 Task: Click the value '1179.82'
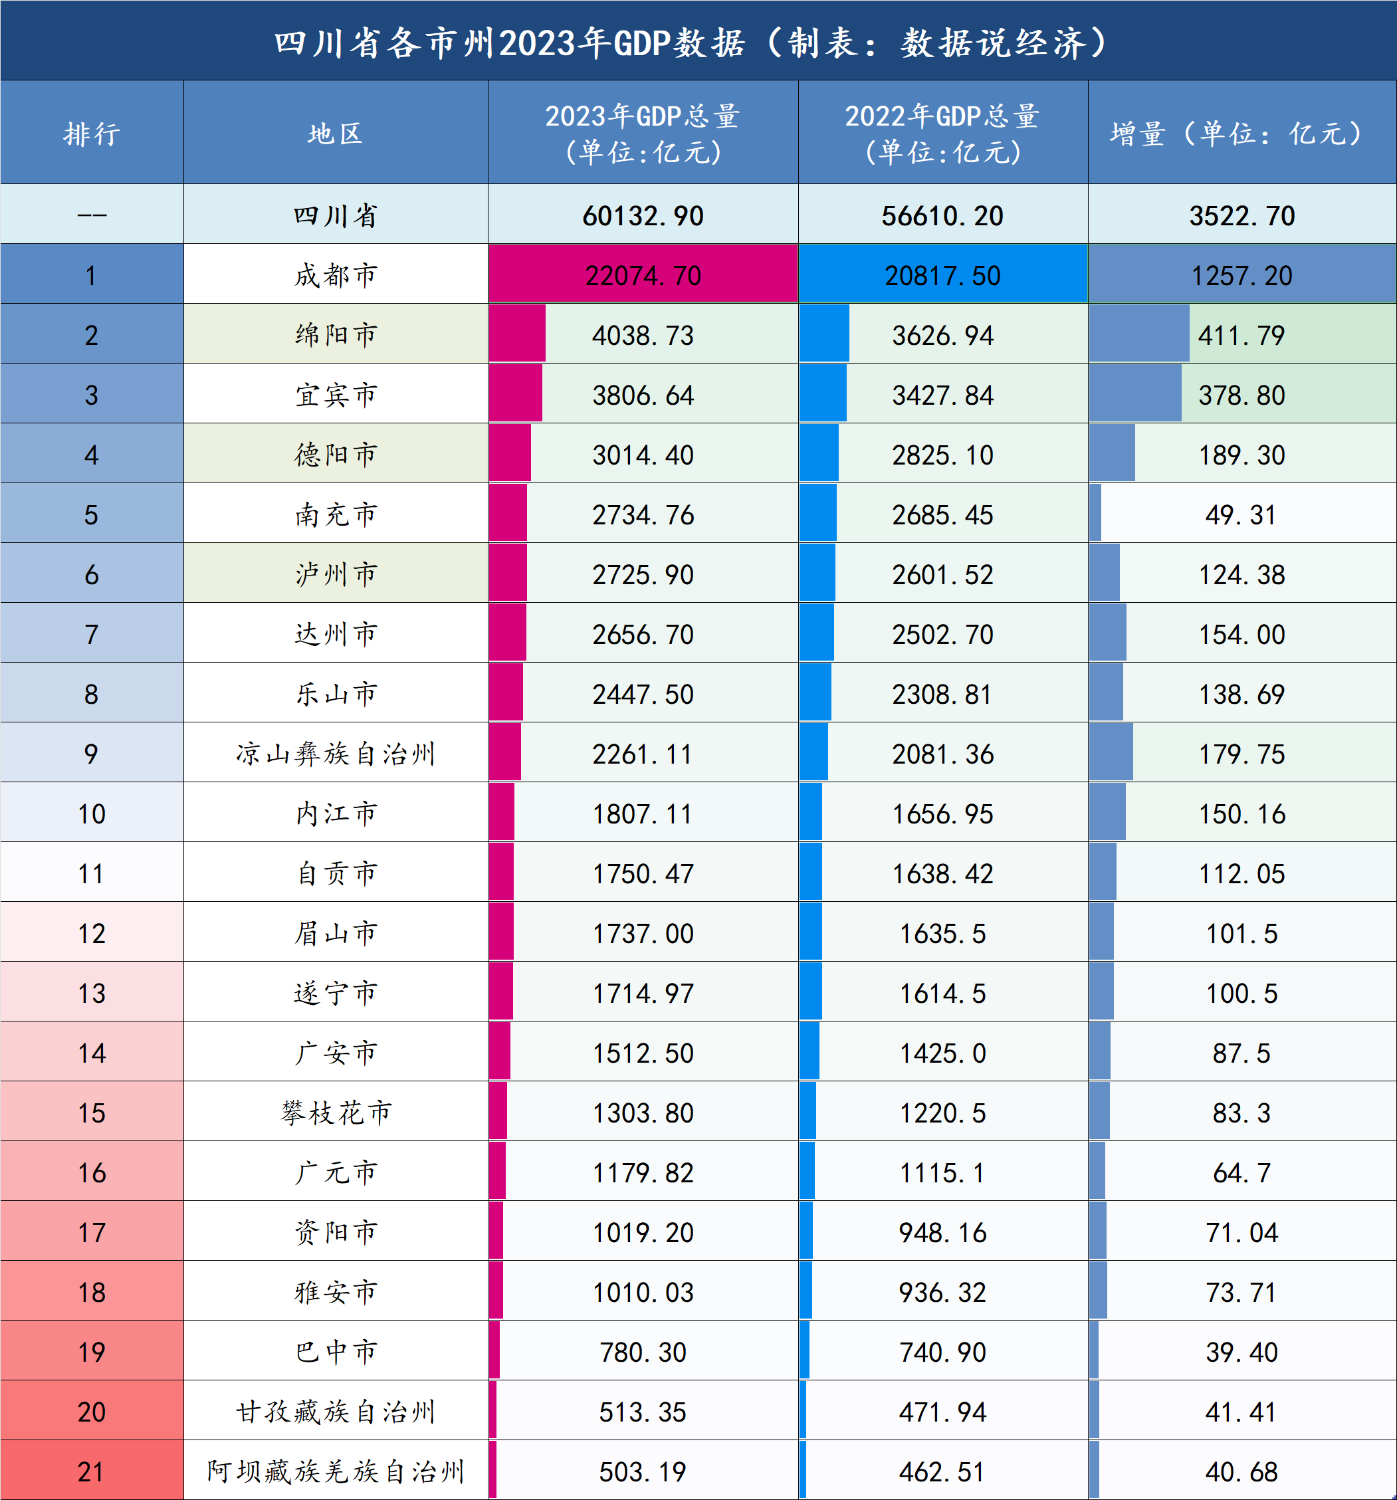point(642,1172)
